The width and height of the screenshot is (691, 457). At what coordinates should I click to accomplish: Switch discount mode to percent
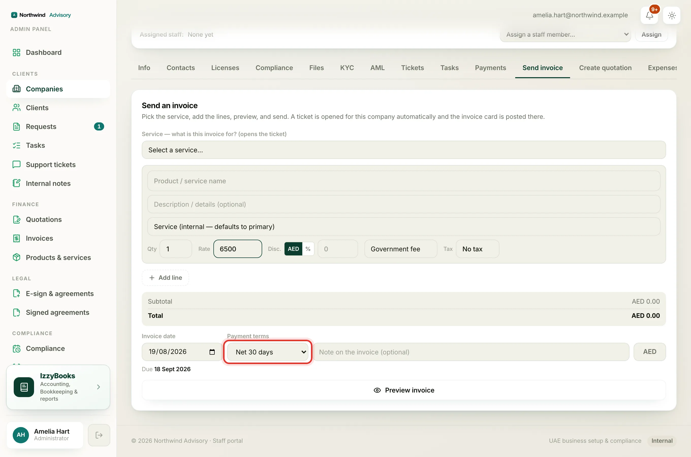point(308,249)
